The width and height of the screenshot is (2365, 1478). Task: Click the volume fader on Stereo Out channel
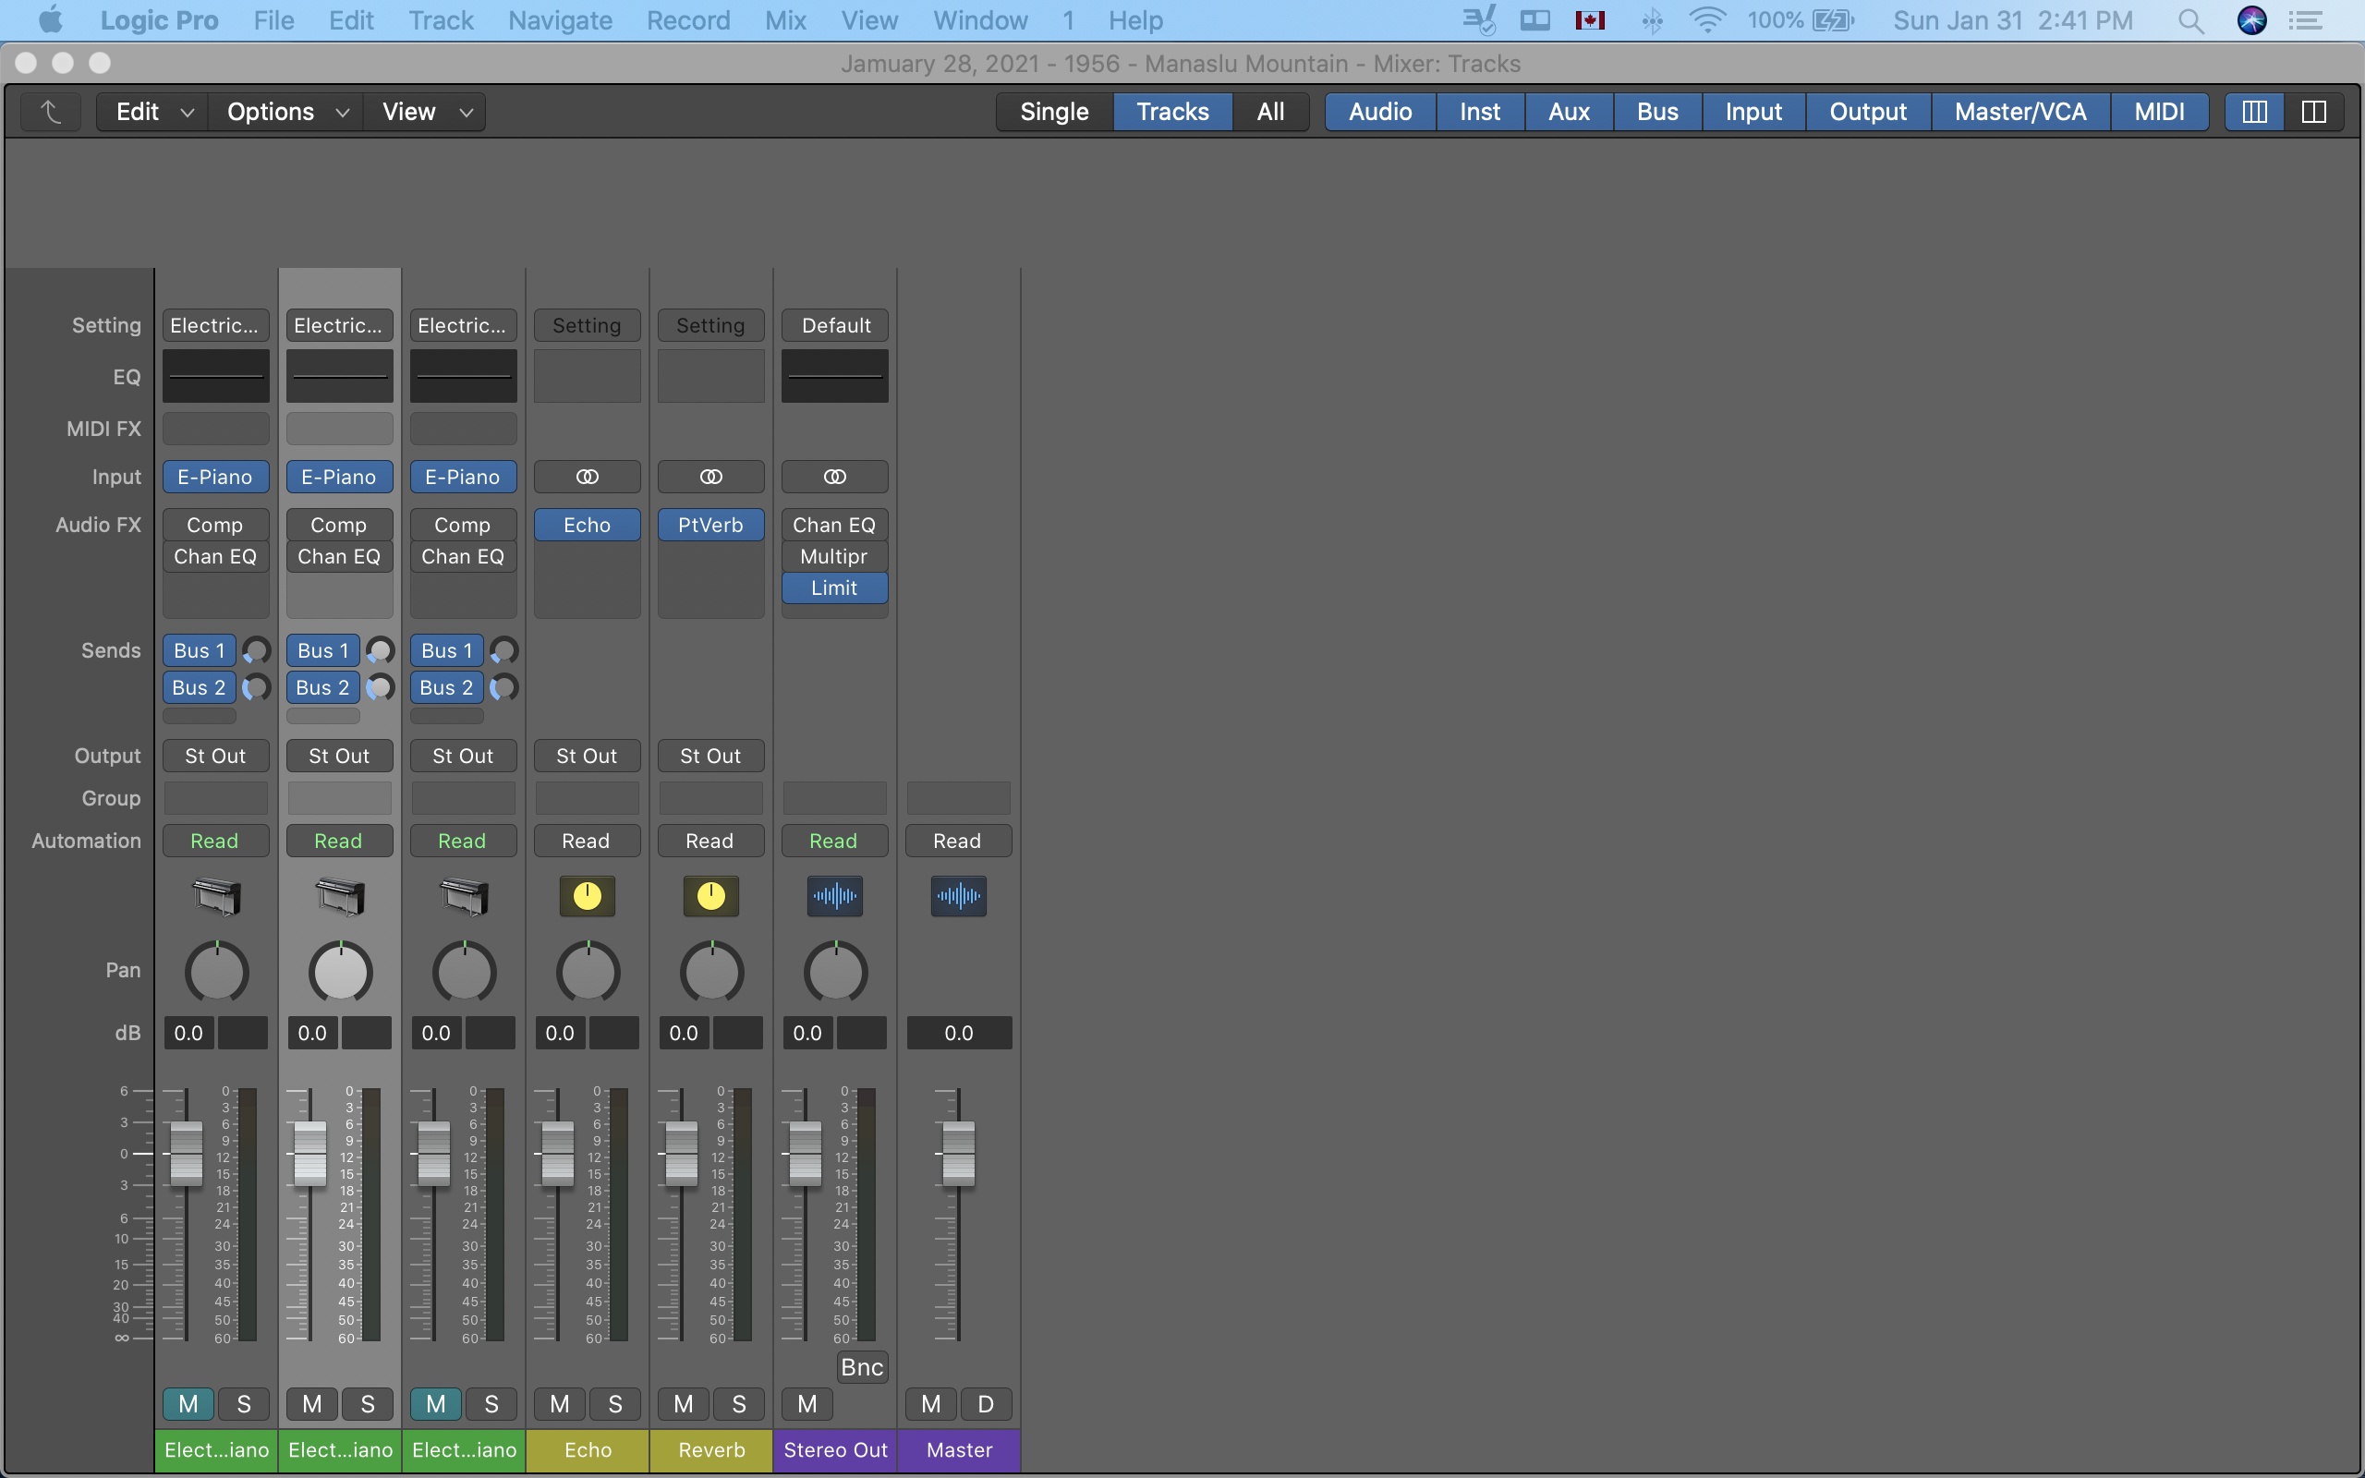(806, 1154)
